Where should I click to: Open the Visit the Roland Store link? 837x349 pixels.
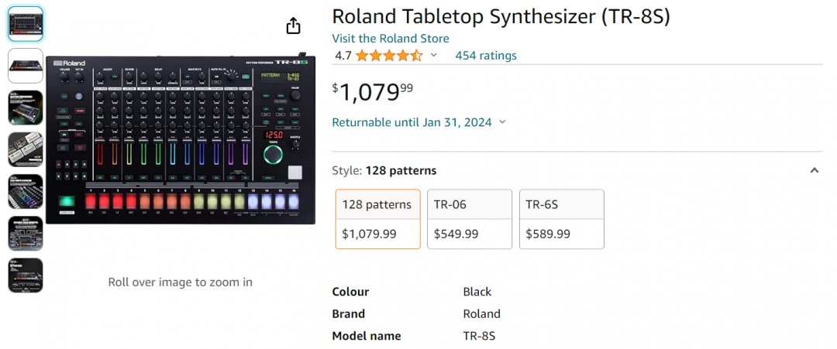[391, 39]
